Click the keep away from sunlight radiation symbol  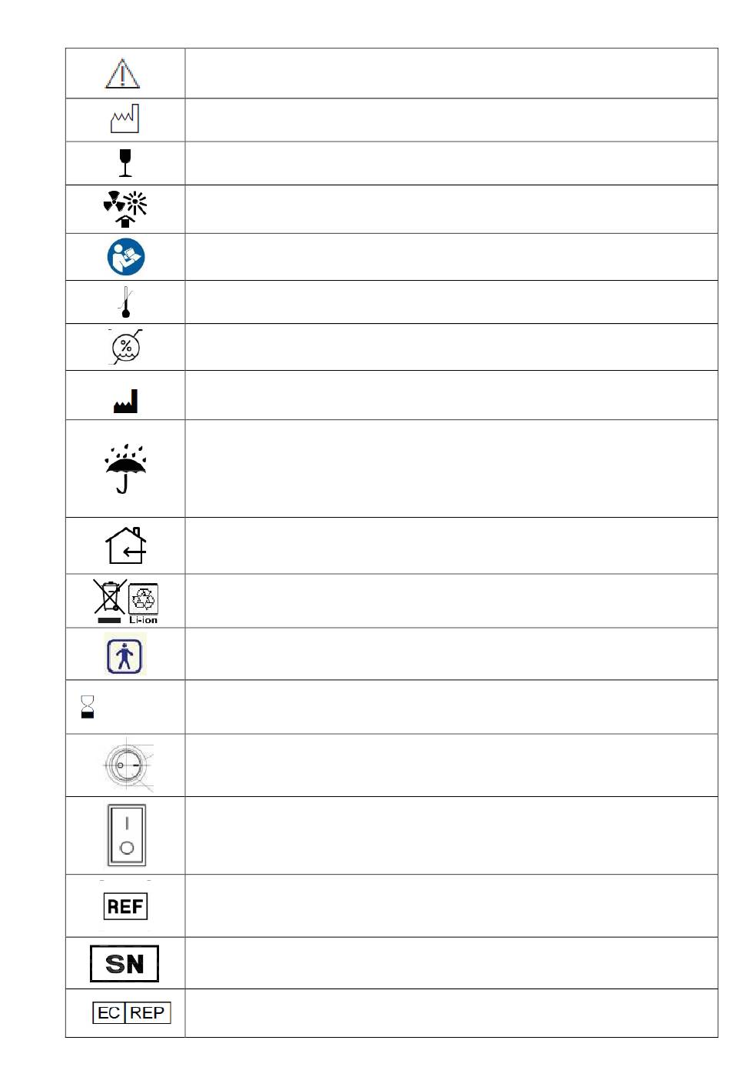click(x=125, y=208)
